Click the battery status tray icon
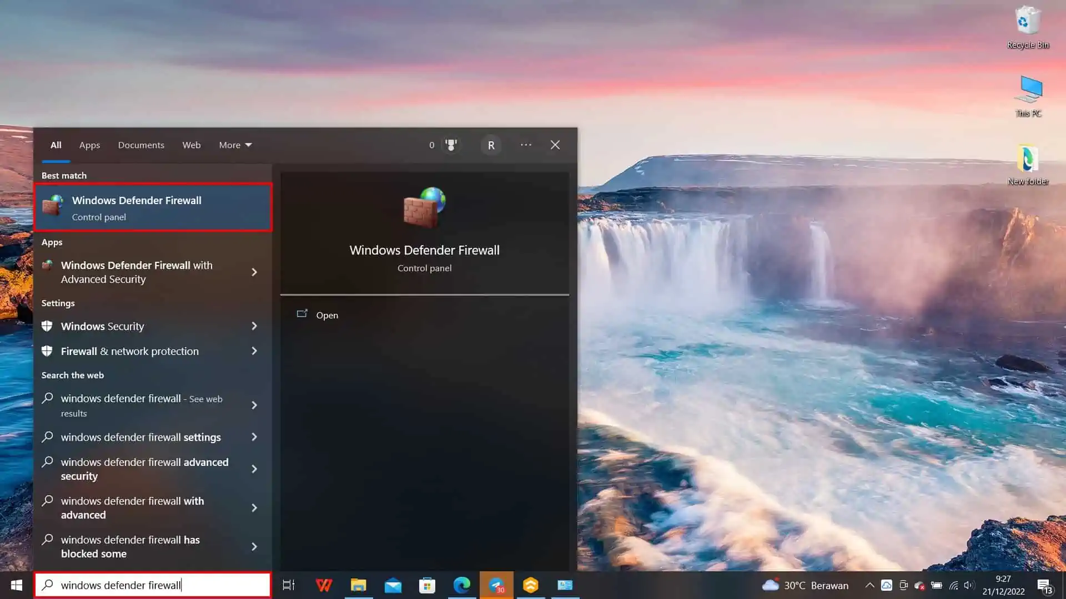The image size is (1066, 599). coord(937,585)
